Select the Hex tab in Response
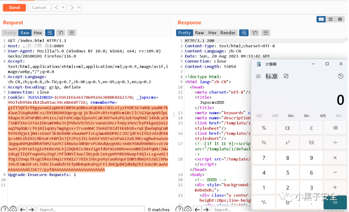349x212 pixels. tap(212, 33)
